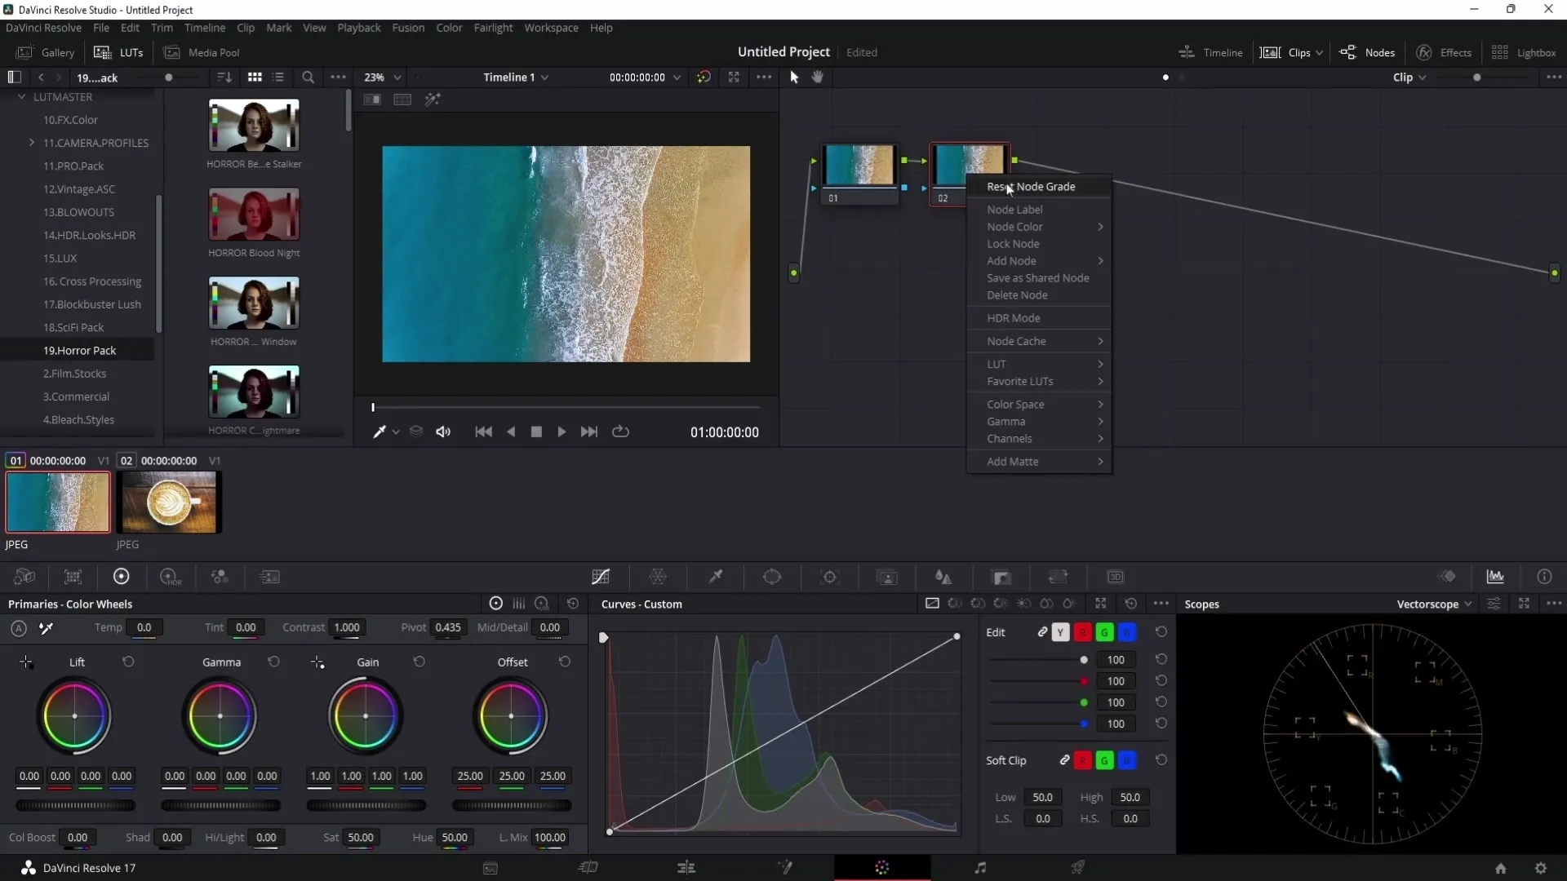
Task: Click HORROR Blood Night thumbnail clip
Action: pos(253,214)
